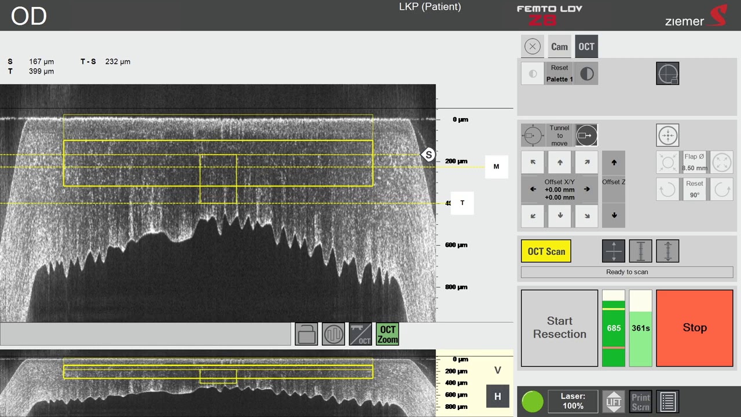
Task: Toggle the unlock padlock icon
Action: (306, 334)
